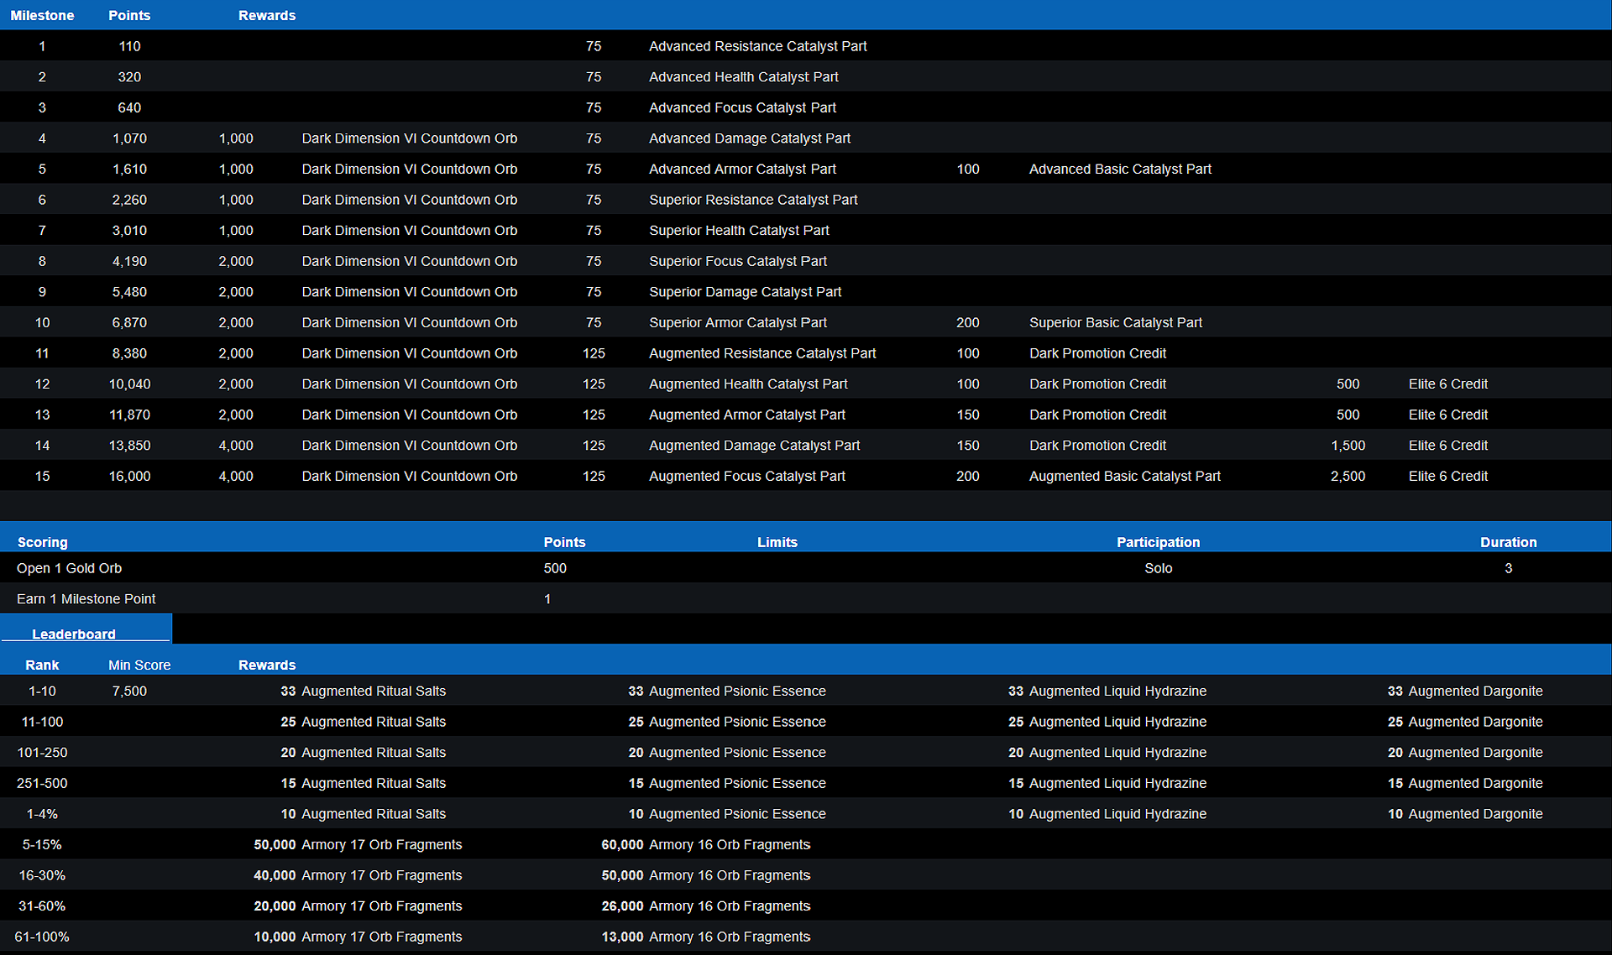Image resolution: width=1612 pixels, height=955 pixels.
Task: Select Superior Resistance Catalyst Part reward
Action: (753, 200)
